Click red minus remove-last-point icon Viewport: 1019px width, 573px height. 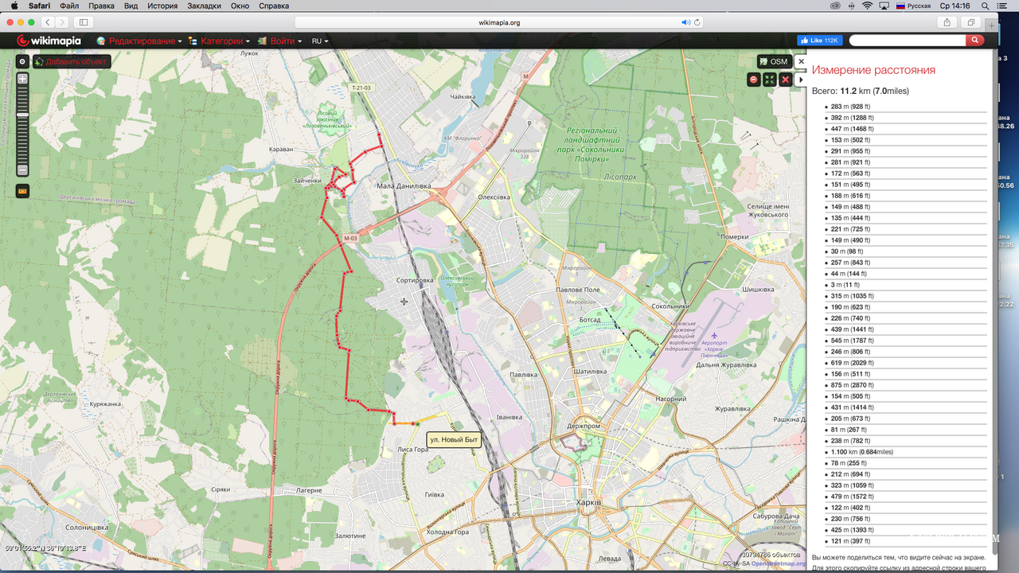[753, 79]
